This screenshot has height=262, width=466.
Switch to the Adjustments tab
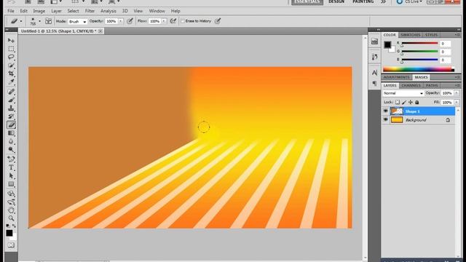pos(396,77)
